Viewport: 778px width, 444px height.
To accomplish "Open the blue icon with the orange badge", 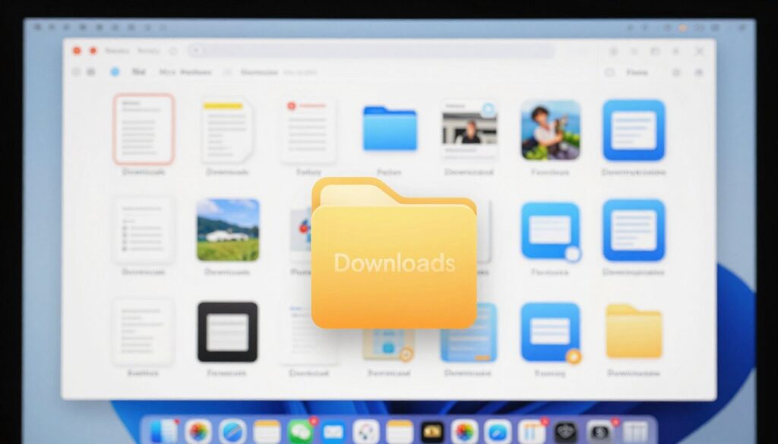I will 550,332.
